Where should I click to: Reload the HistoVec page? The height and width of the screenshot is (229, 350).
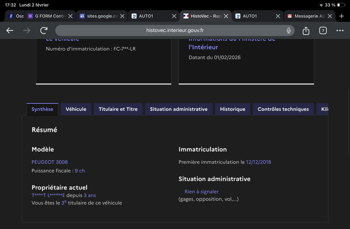[x=44, y=31]
